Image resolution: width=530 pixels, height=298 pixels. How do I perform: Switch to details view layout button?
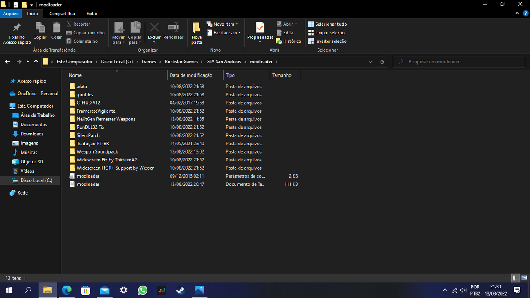point(516,278)
